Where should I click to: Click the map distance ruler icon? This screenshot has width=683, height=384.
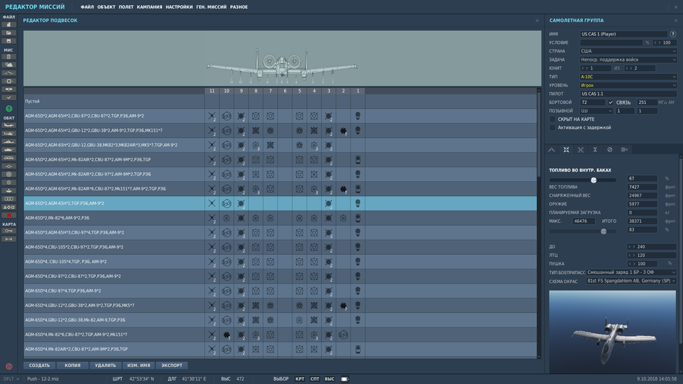click(8, 239)
